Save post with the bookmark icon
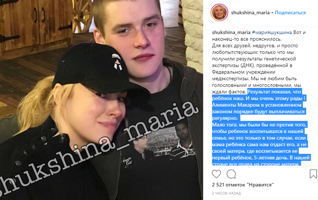The width and height of the screenshot is (318, 200). [x=313, y=174]
